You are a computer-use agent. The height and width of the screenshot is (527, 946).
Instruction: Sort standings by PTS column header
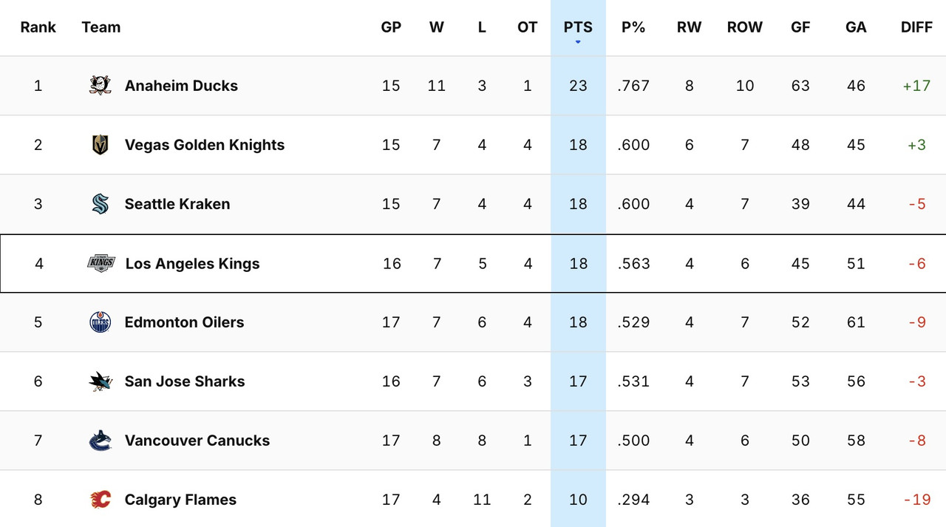tap(578, 27)
